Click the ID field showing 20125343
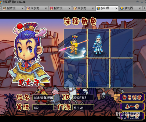Screen dimensions: 146x122 tap(83, 98)
